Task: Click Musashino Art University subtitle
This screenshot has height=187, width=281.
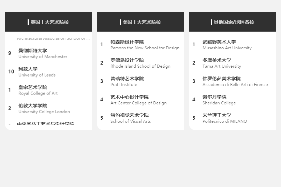Action: pos(227,48)
